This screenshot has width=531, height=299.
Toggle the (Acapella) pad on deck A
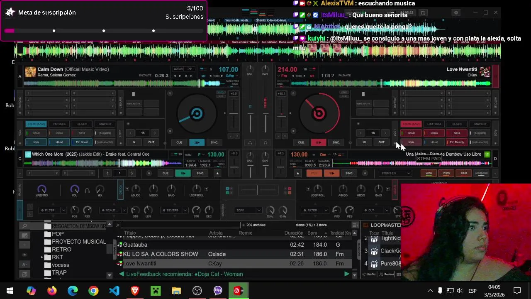coord(105,133)
